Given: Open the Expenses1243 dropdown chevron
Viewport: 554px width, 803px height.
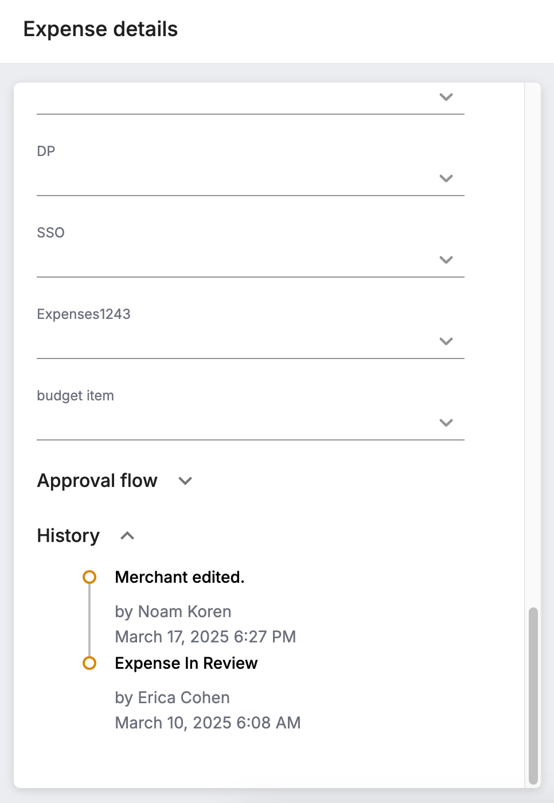Looking at the screenshot, I should click(446, 341).
